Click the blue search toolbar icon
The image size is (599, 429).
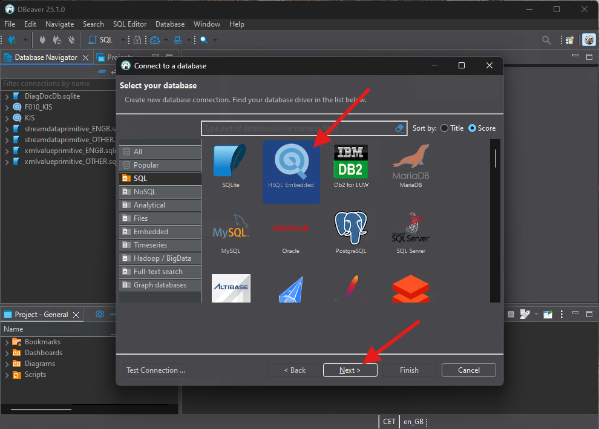(x=204, y=40)
